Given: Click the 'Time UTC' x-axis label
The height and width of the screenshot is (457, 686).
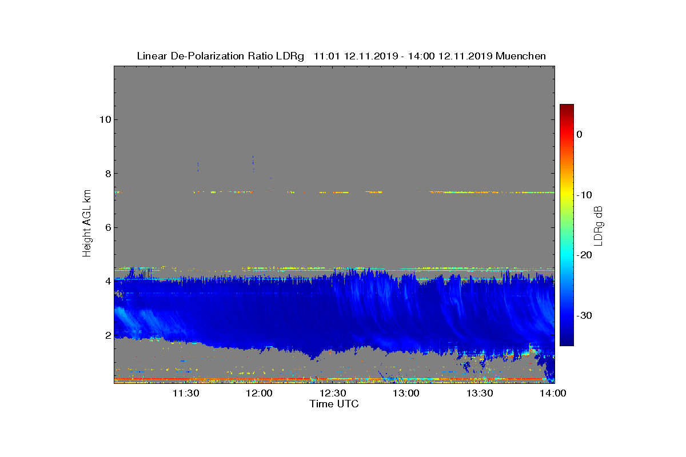Looking at the screenshot, I should click(x=334, y=404).
